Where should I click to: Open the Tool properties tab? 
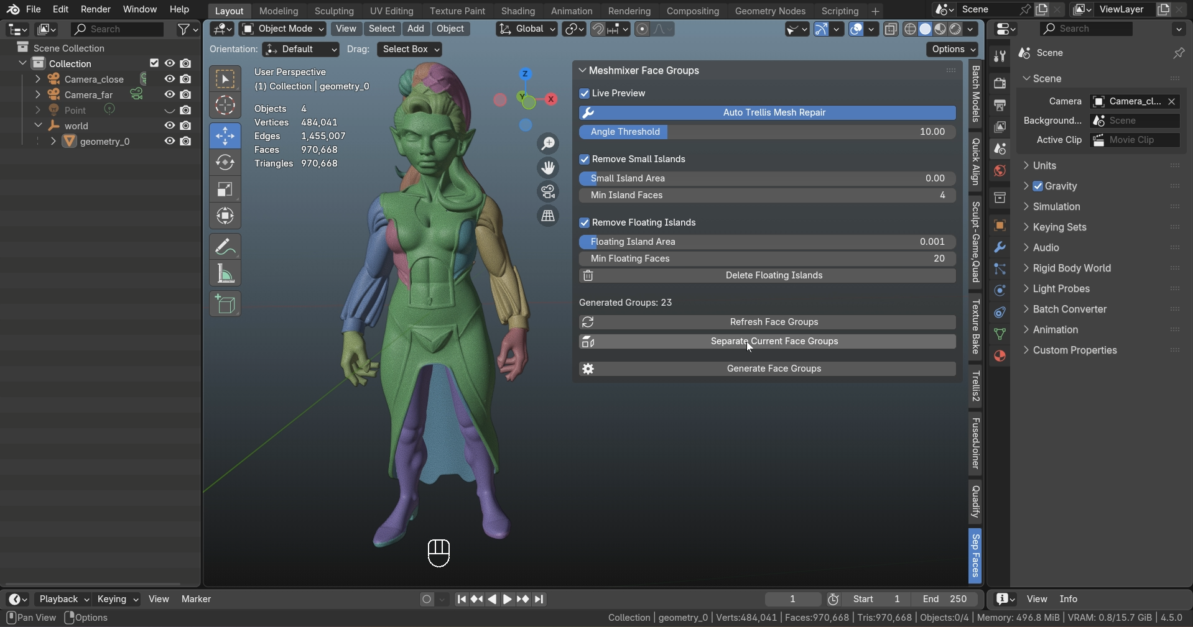pyautogui.click(x=1000, y=57)
